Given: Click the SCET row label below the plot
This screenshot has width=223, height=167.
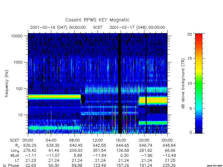Looking at the screenshot, I should click(14, 141).
